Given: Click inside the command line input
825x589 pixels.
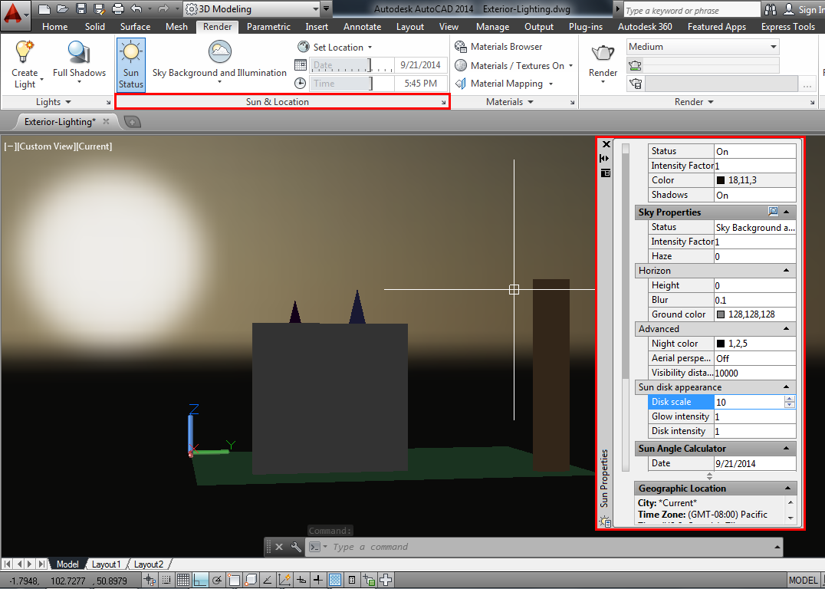Looking at the screenshot, I should point(460,547).
